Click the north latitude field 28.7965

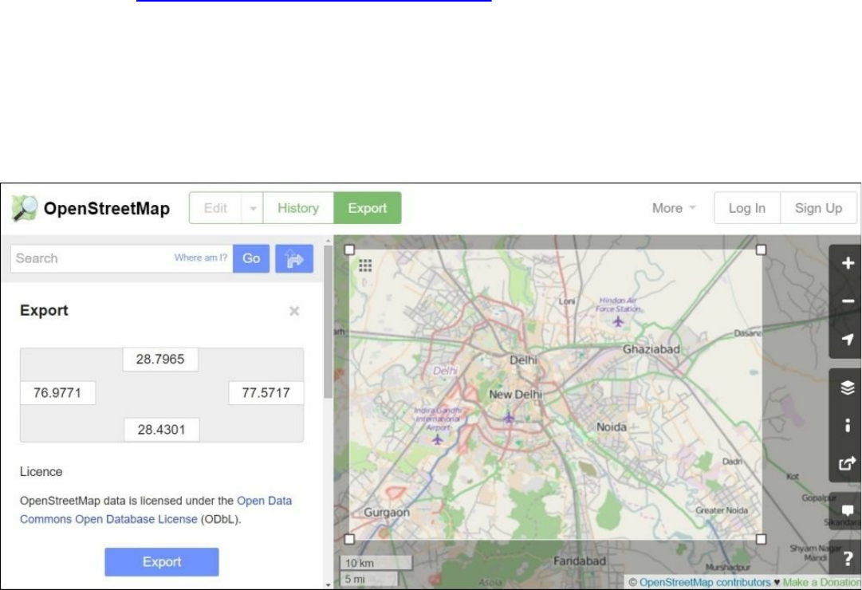click(160, 360)
